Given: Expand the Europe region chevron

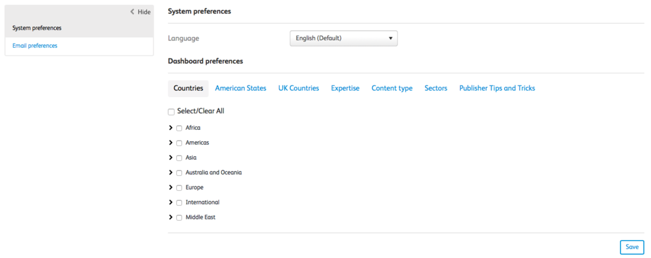Looking at the screenshot, I should pyautogui.click(x=171, y=188).
